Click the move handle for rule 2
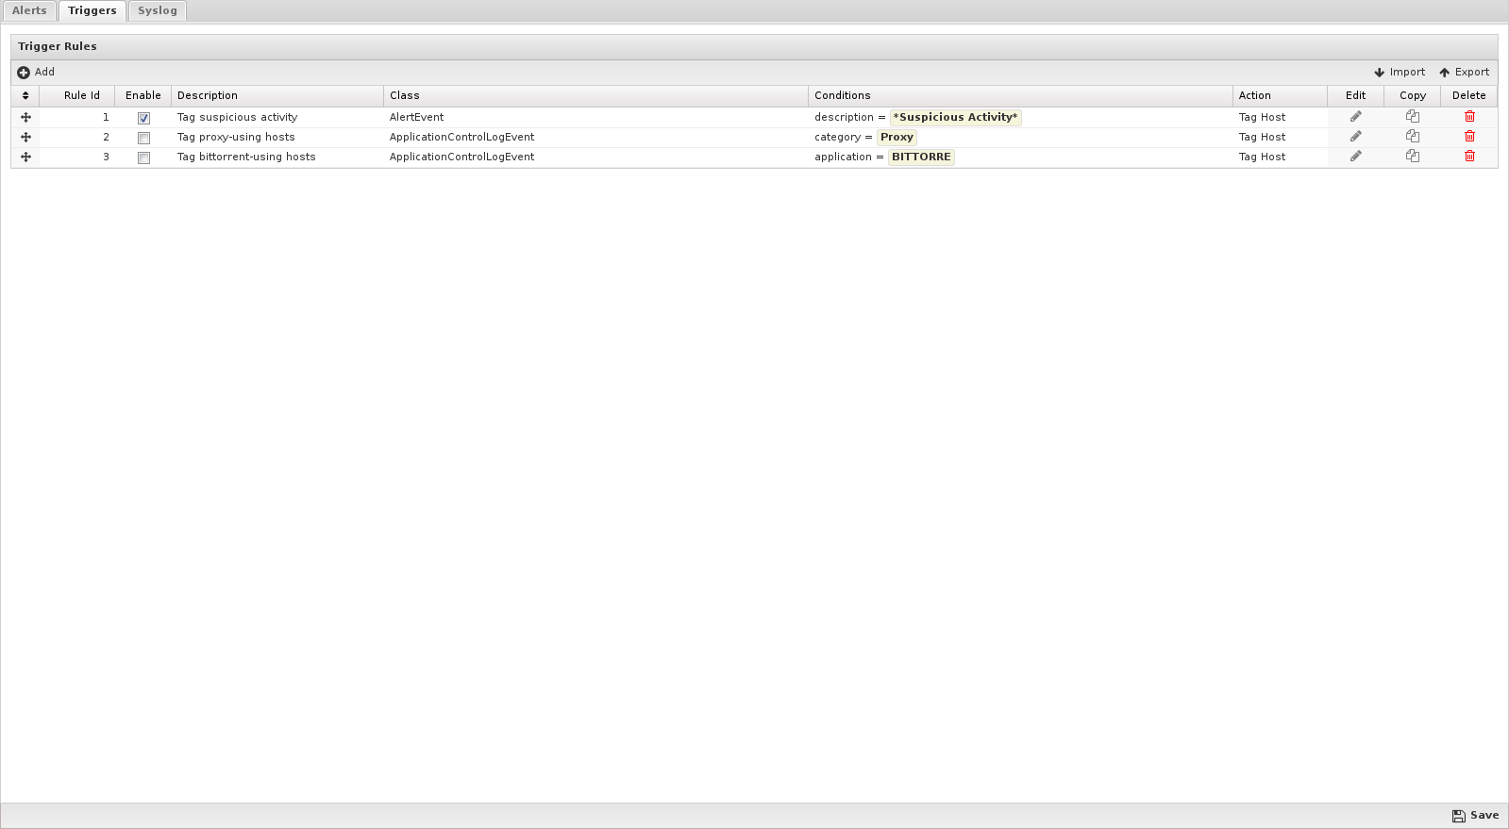The image size is (1509, 829). [x=25, y=138]
